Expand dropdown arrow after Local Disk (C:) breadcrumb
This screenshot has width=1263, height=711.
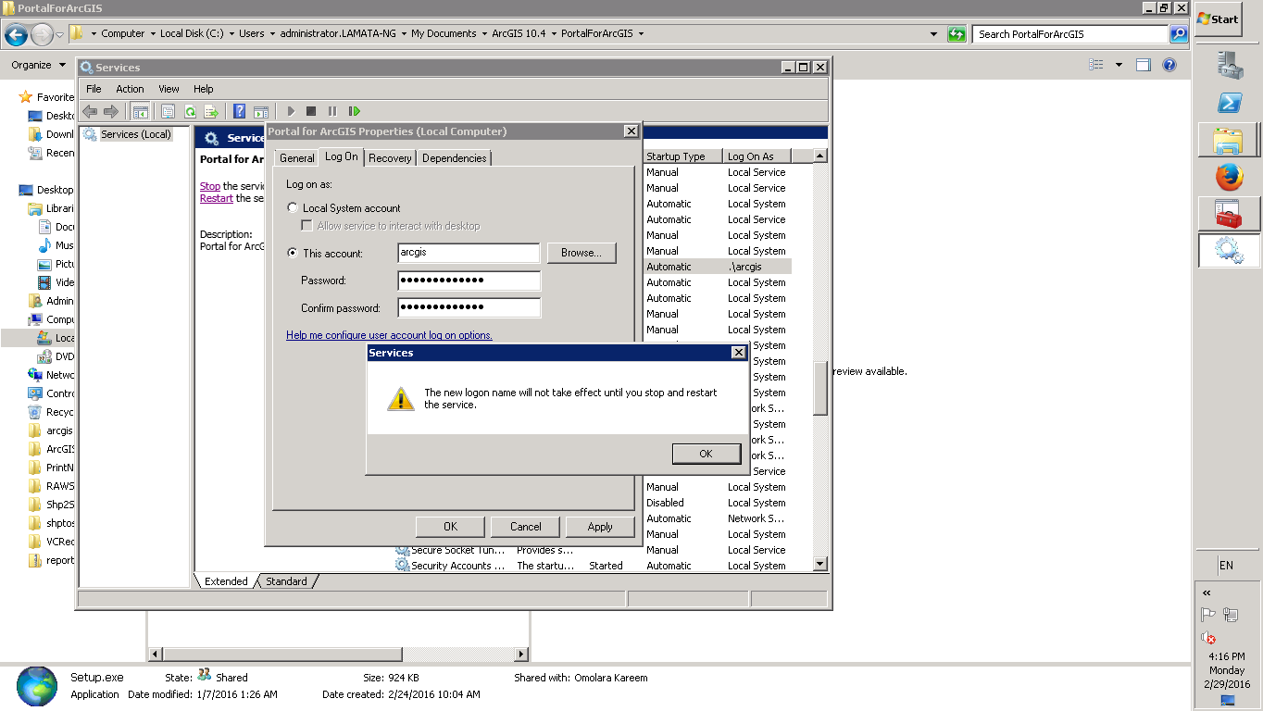click(231, 33)
